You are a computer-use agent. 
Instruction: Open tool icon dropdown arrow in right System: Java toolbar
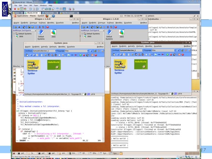click(152, 54)
